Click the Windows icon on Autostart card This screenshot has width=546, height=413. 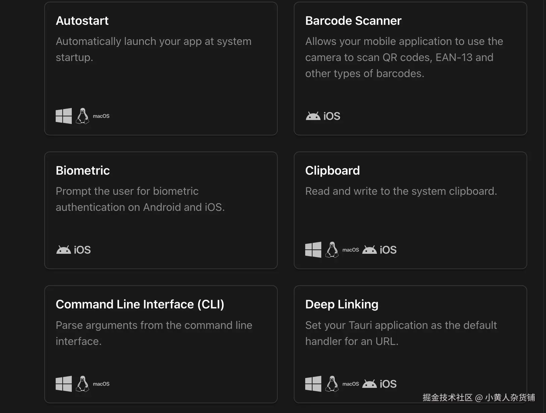point(63,116)
